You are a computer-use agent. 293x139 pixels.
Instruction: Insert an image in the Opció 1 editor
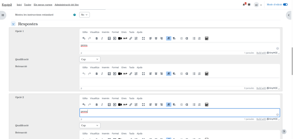coord(109,39)
